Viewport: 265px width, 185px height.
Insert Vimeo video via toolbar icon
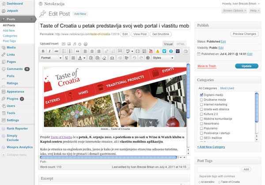[x=164, y=51]
